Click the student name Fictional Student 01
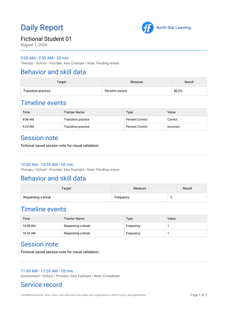 coord(46,39)
